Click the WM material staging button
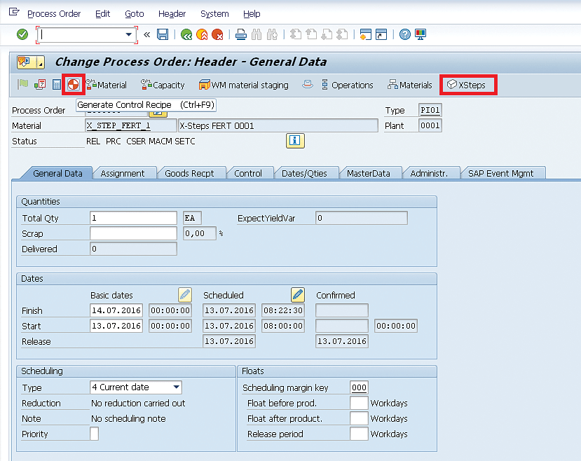Screen dimensions: 581x461 click(243, 85)
